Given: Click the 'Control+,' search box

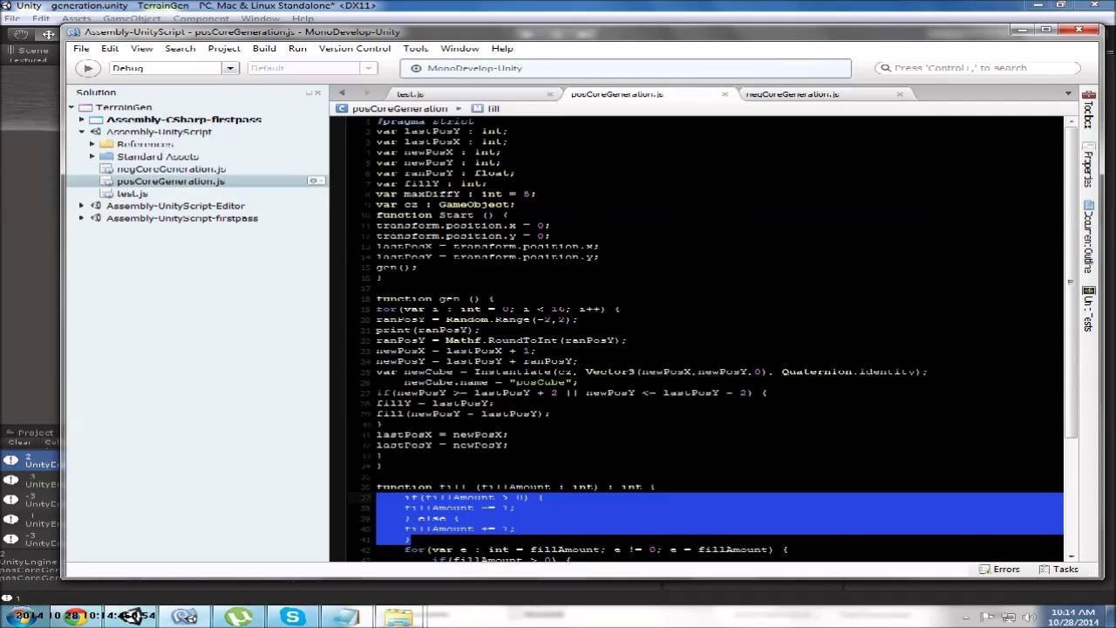Looking at the screenshot, I should [977, 68].
